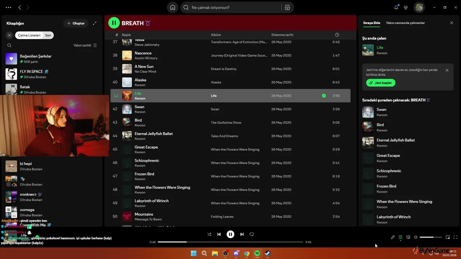Toggle shuffle playback
The image size is (461, 259).
209,234
